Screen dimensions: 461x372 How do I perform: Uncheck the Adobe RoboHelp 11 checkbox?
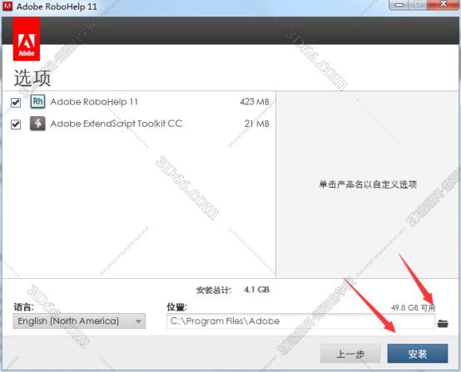16,103
